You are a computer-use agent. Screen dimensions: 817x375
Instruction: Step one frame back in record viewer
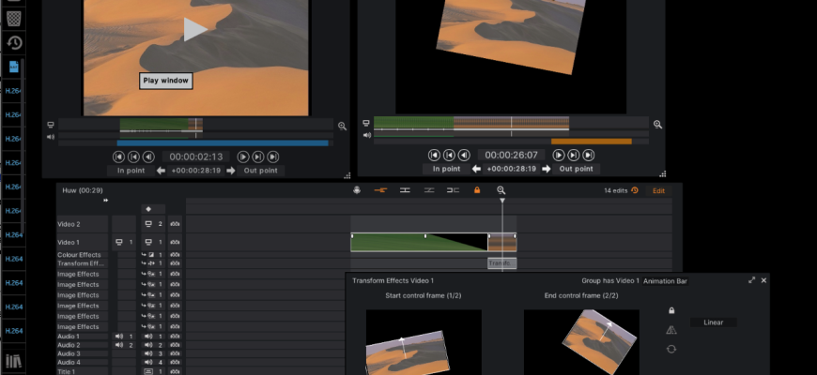coord(464,155)
